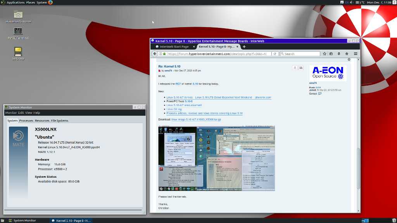The image size is (397, 223).
Task: Click the contact xeno74 speech bubble icon
Action: pyautogui.click(x=320, y=94)
